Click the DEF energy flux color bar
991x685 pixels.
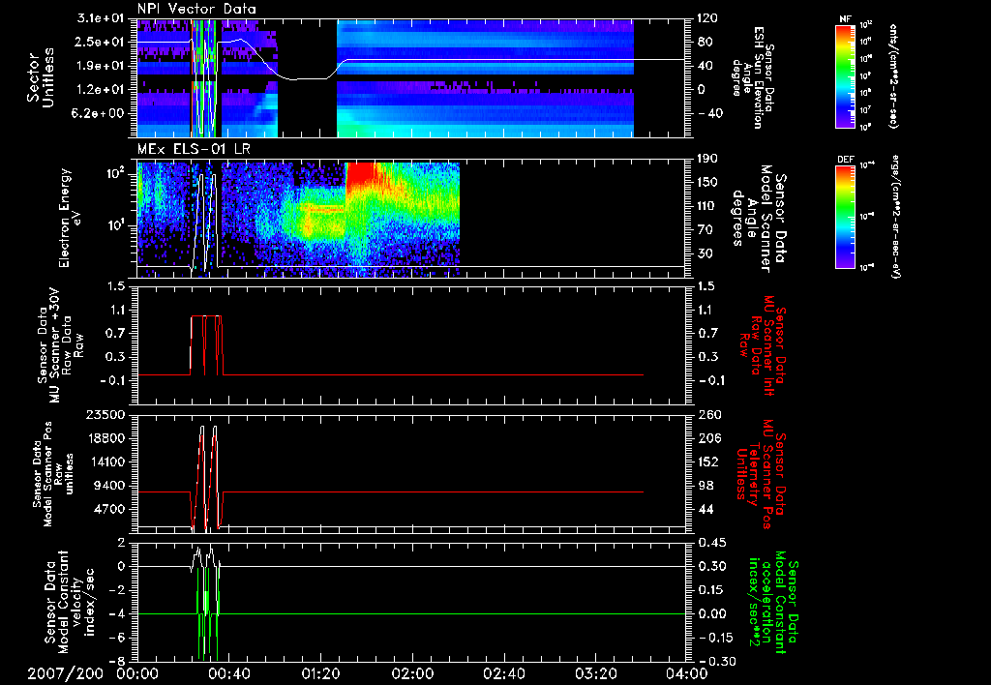[846, 217]
